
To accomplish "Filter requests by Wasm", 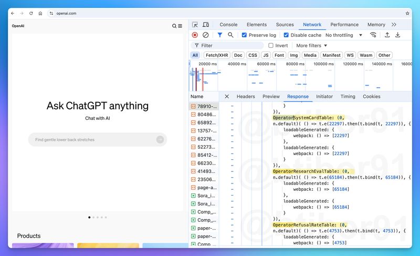I will point(366,55).
